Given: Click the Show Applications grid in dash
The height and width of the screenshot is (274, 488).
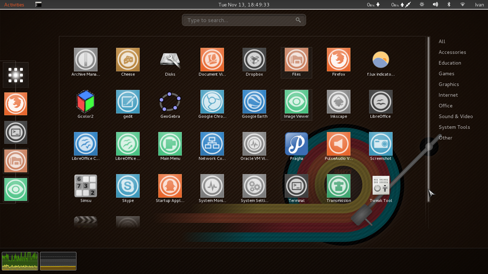Looking at the screenshot, I should (16, 75).
